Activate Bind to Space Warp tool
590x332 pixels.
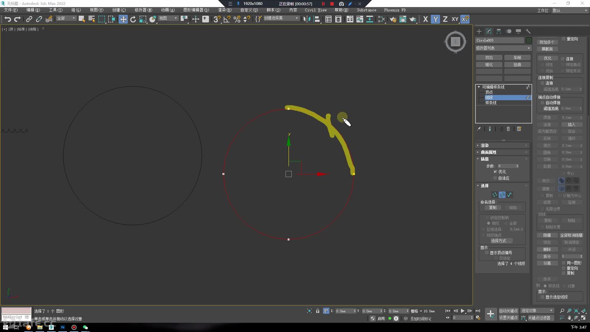[x=49, y=19]
